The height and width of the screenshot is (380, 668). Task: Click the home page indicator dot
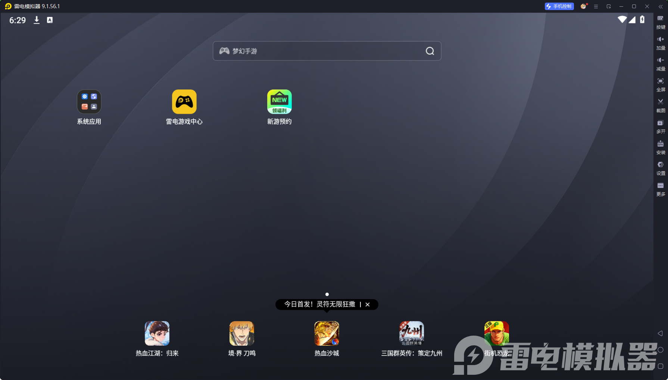tap(327, 294)
